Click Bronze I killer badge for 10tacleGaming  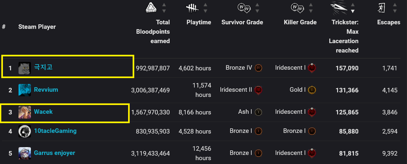(312, 131)
